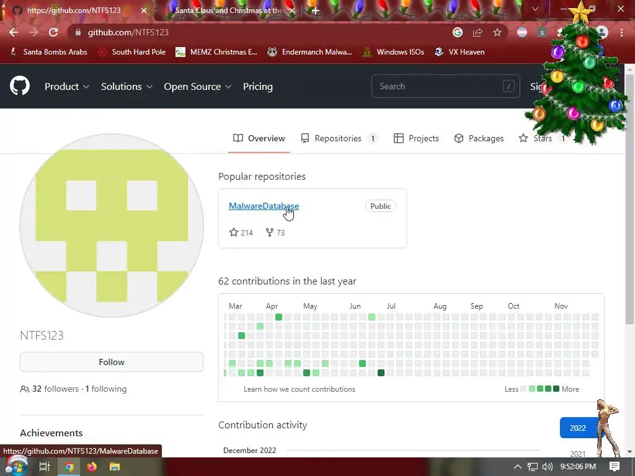Open South Hard Pole bookmark
Image resolution: width=635 pixels, height=476 pixels.
pyautogui.click(x=133, y=52)
